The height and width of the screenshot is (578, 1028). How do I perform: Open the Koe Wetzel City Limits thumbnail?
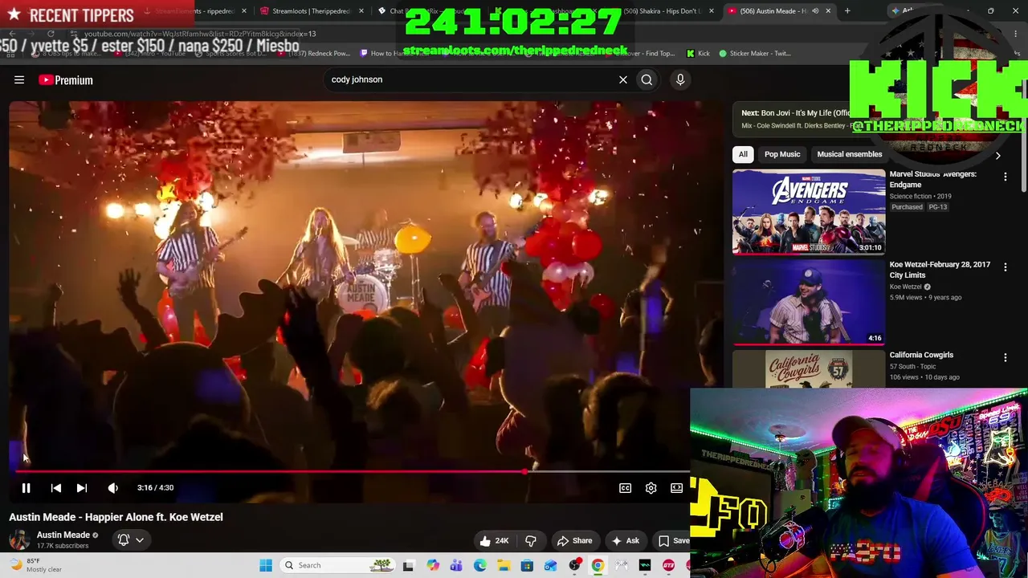point(809,302)
